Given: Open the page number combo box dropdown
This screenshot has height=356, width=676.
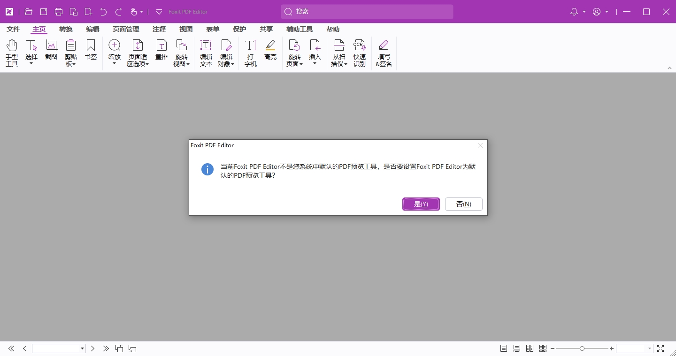Looking at the screenshot, I should coord(83,348).
